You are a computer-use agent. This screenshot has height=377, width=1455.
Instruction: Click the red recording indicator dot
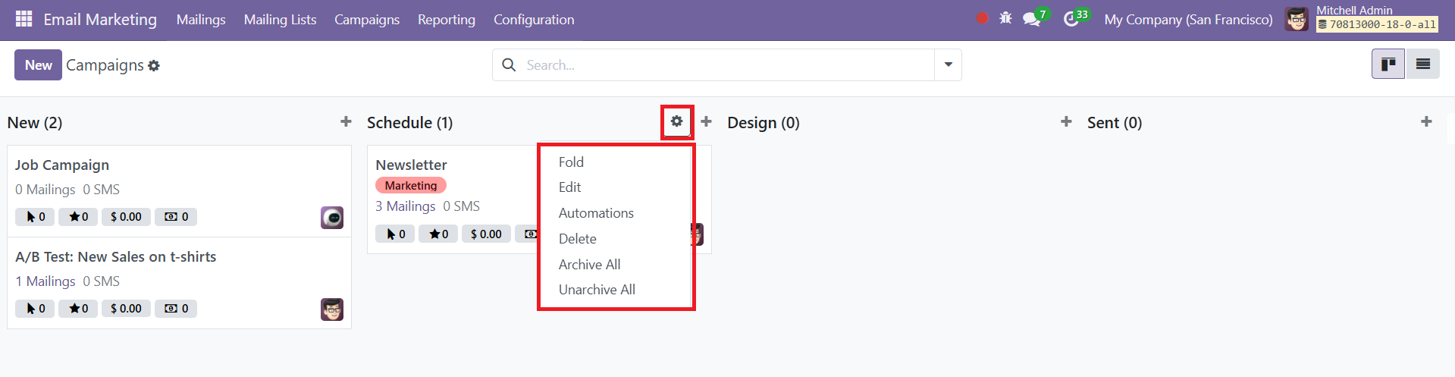983,18
